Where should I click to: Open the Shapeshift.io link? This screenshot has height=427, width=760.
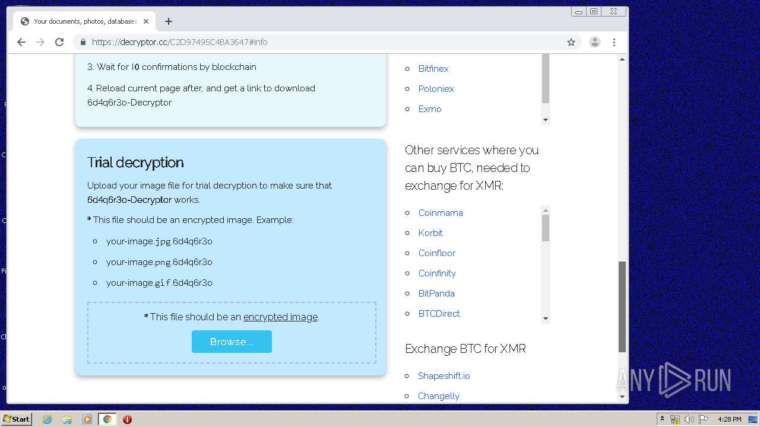coord(444,376)
